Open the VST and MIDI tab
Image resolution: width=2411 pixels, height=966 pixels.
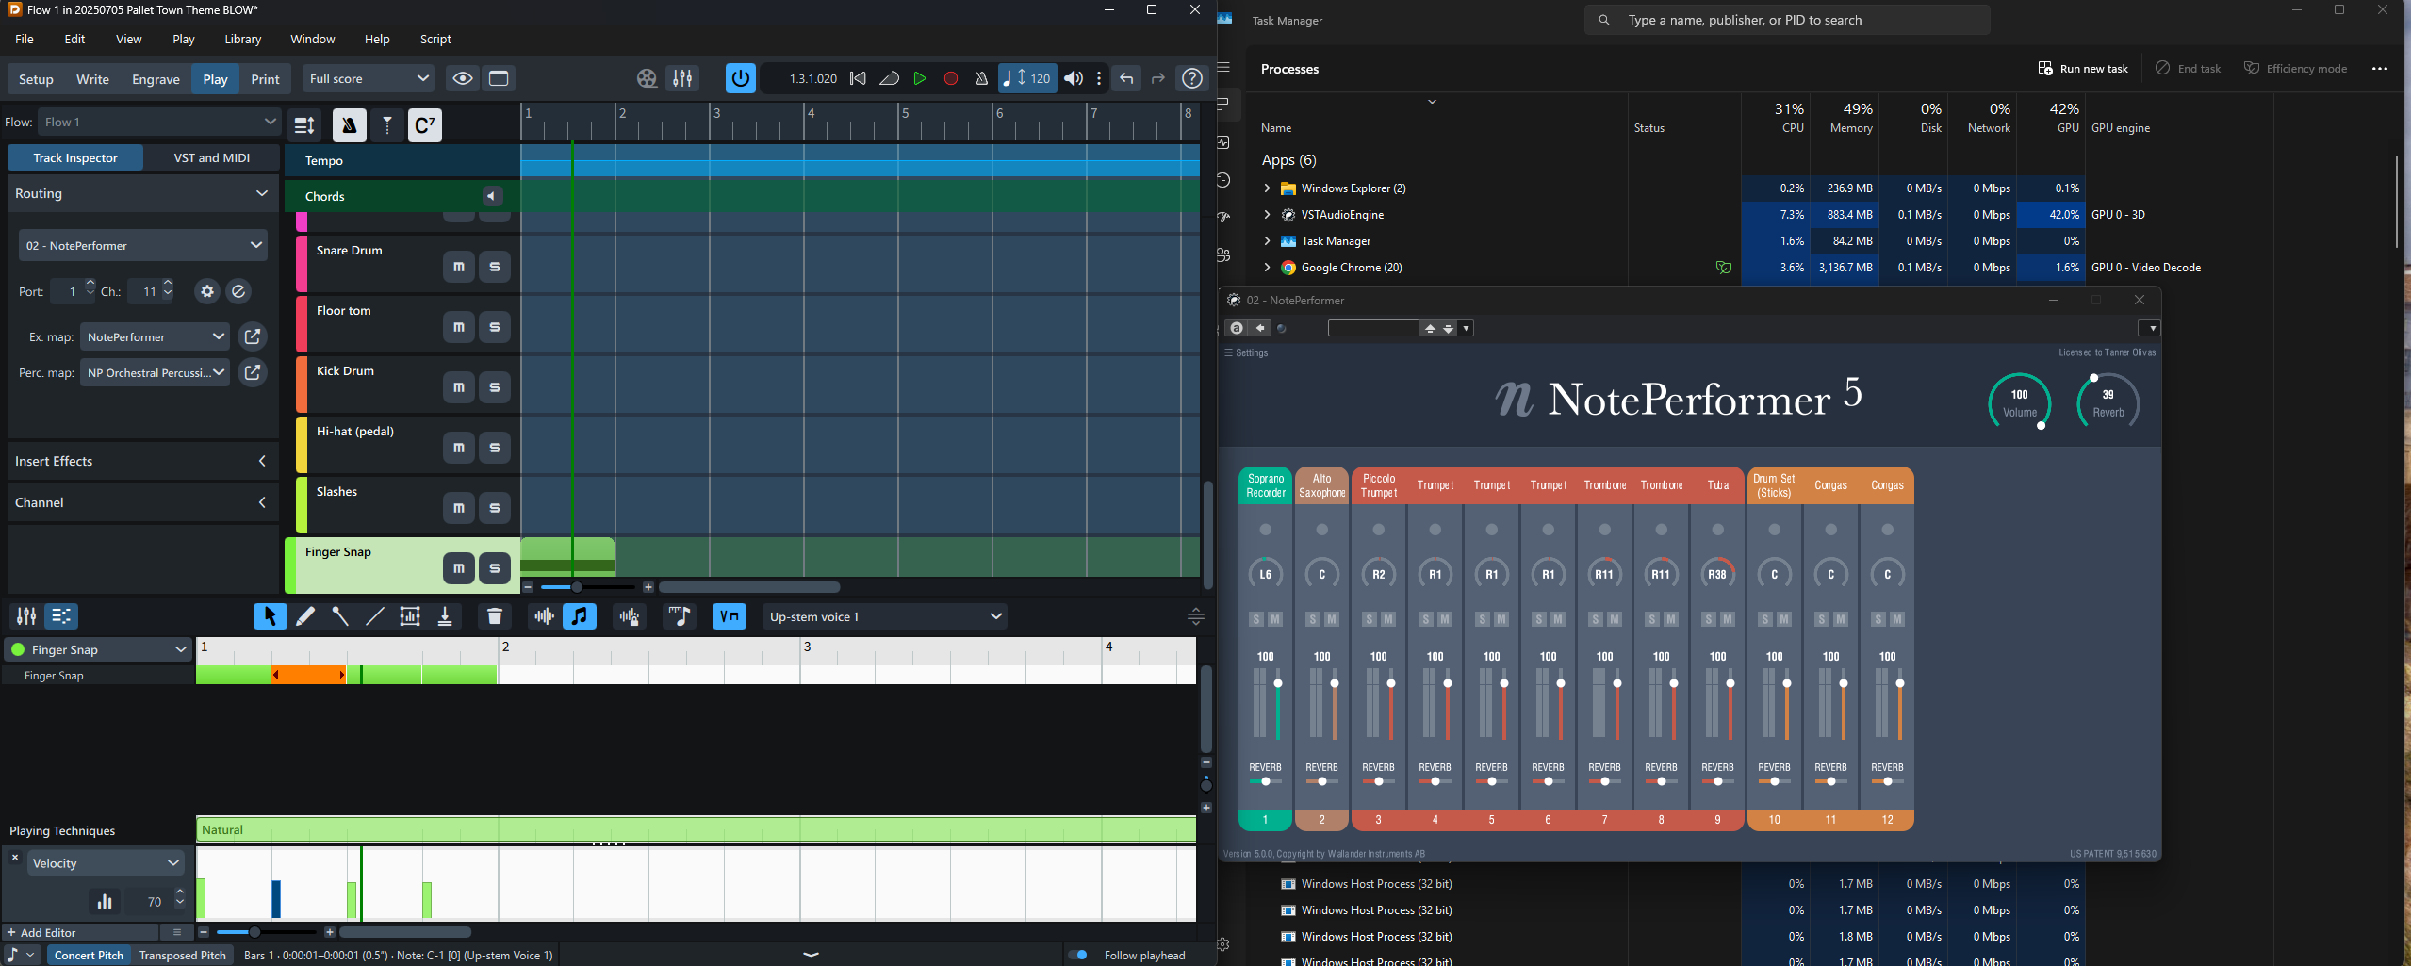coord(212,157)
